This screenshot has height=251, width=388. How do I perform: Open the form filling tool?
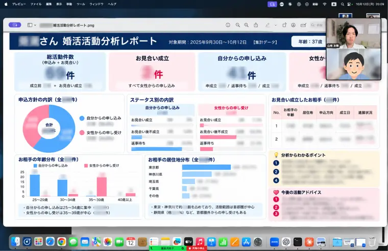[303, 25]
